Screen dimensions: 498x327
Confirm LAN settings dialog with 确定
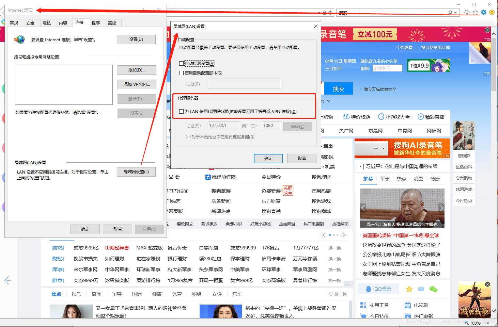click(x=268, y=159)
